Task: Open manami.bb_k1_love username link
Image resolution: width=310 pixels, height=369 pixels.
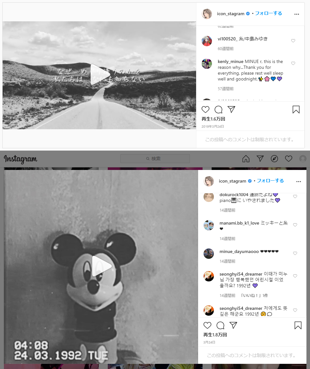Action: (239, 223)
